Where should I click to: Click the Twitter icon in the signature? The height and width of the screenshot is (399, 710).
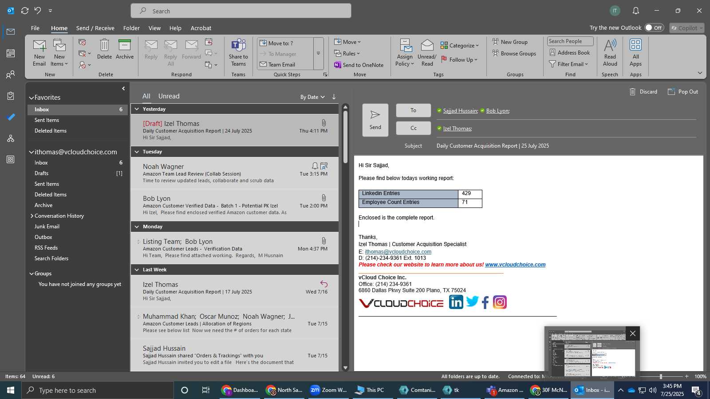[473, 301]
